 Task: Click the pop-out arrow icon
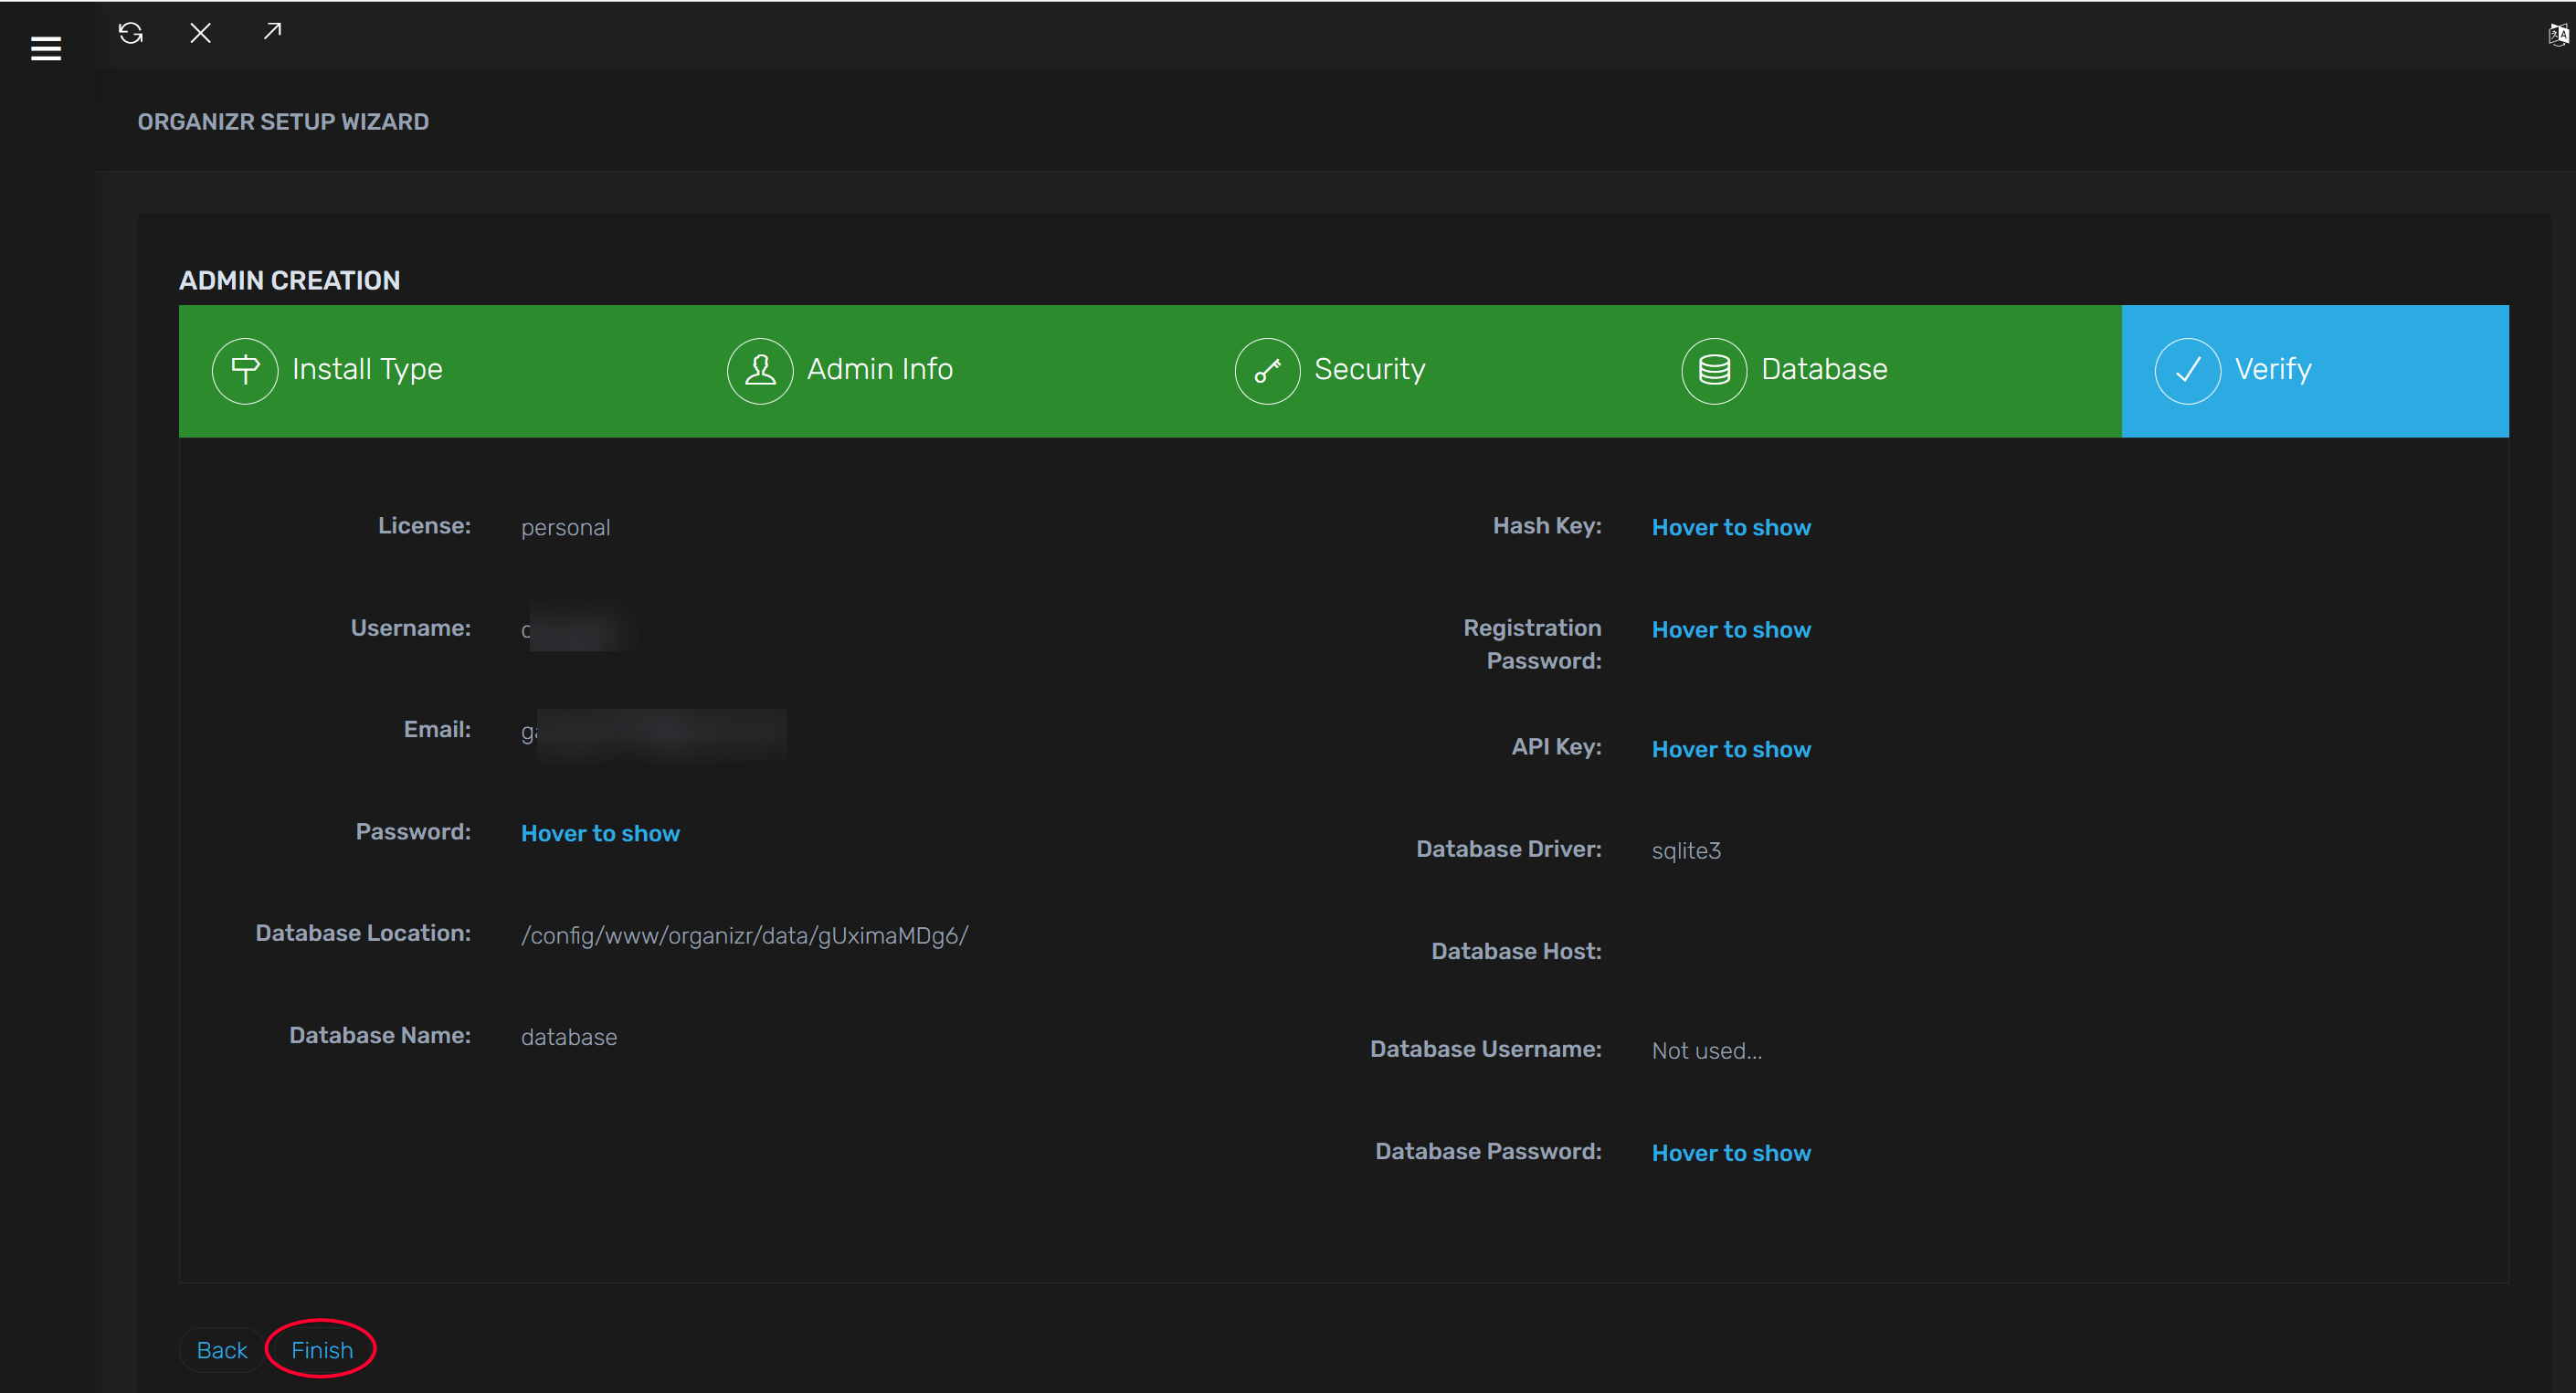click(272, 32)
